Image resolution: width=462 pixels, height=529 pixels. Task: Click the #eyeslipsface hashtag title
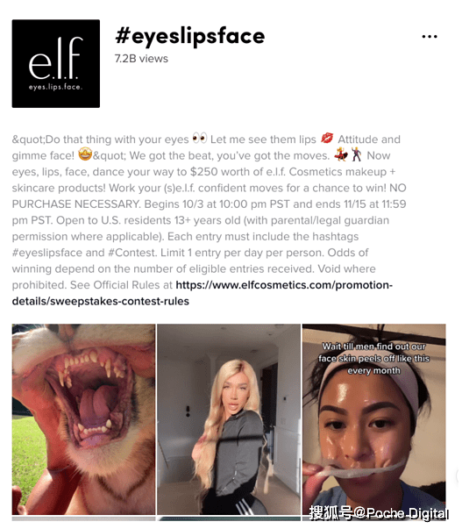click(190, 36)
